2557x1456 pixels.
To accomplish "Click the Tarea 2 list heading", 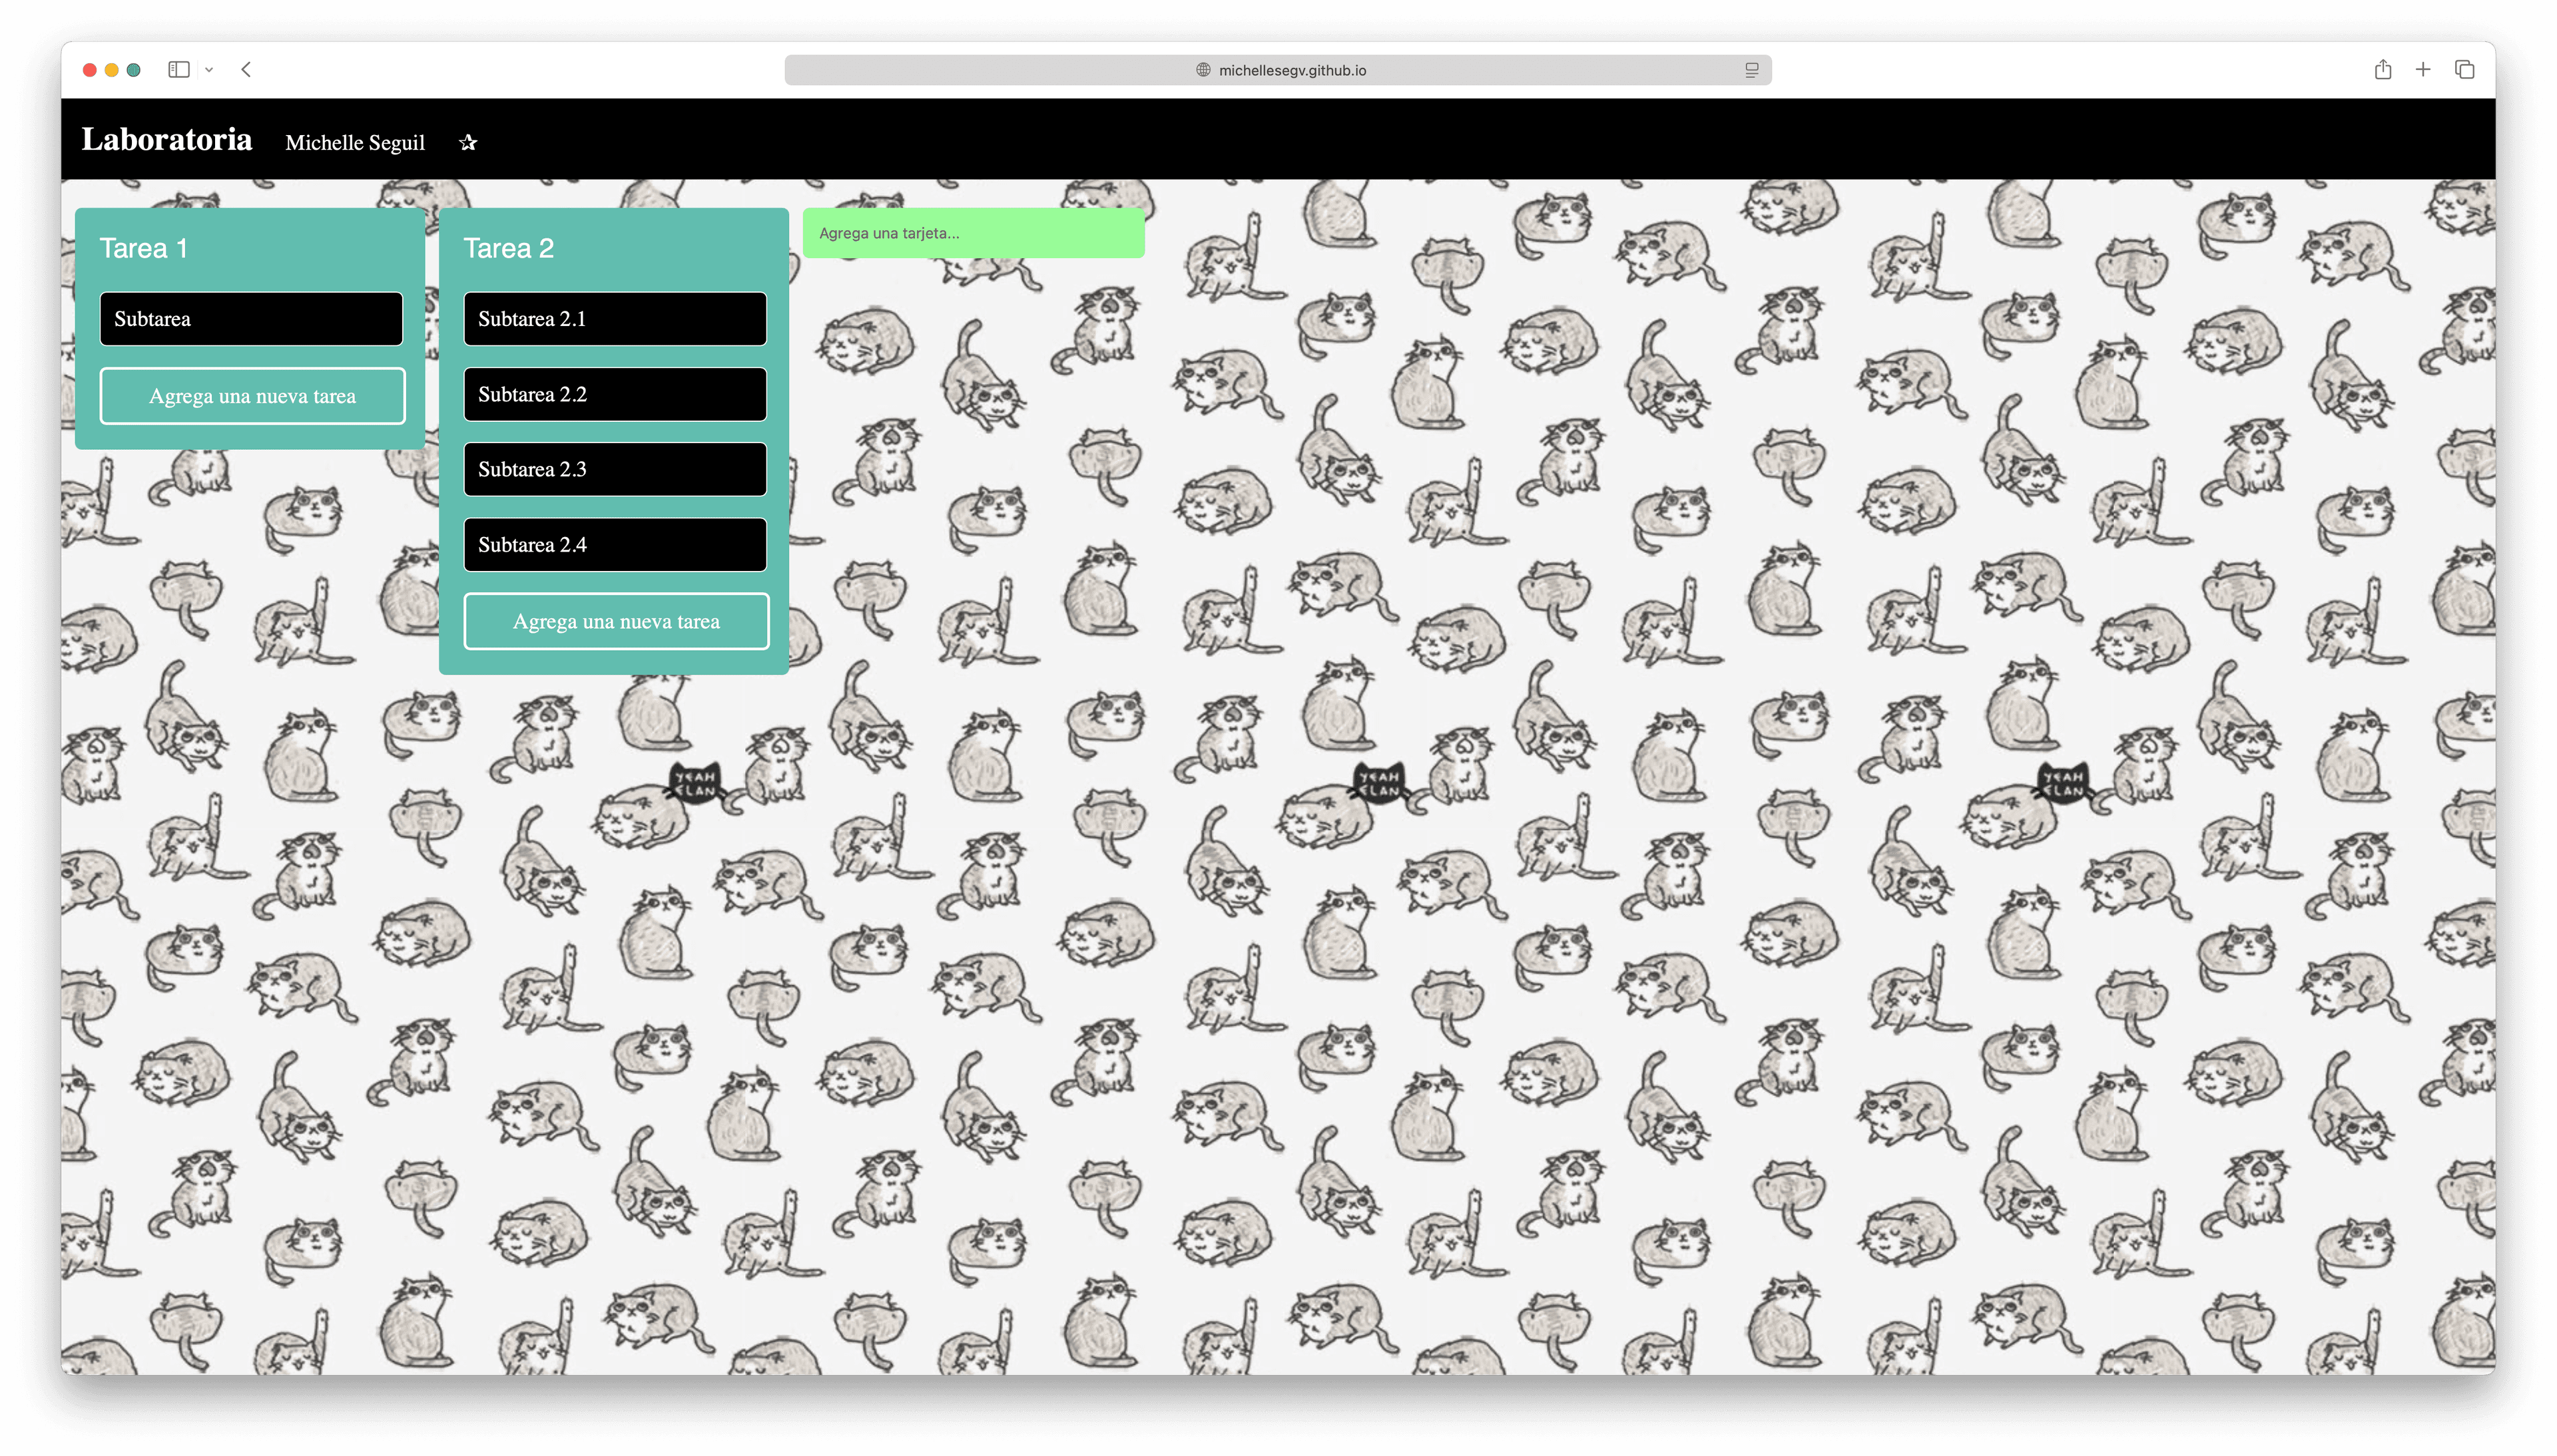I will pyautogui.click(x=508, y=248).
